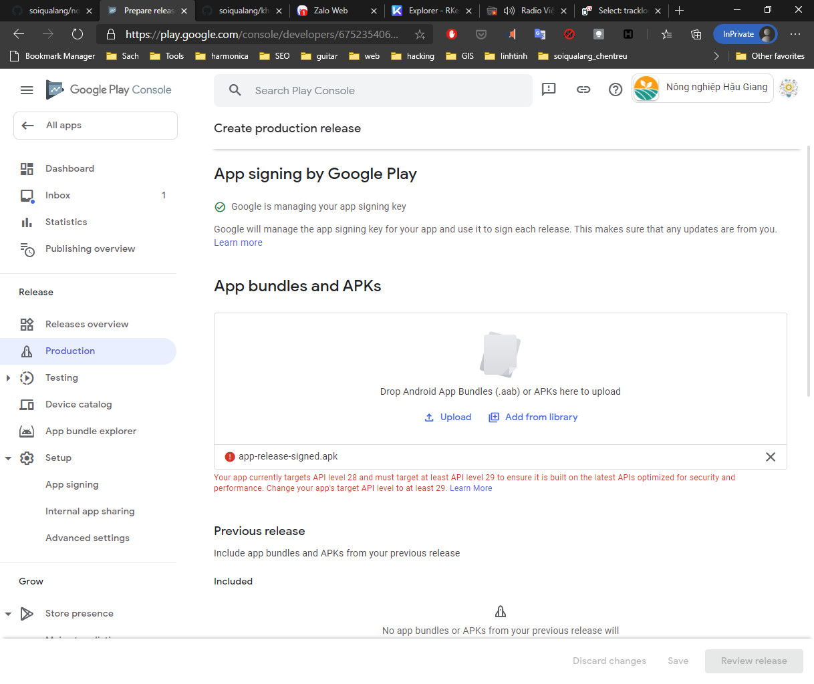
Task: Close the Prepare release tab
Action: 184,11
